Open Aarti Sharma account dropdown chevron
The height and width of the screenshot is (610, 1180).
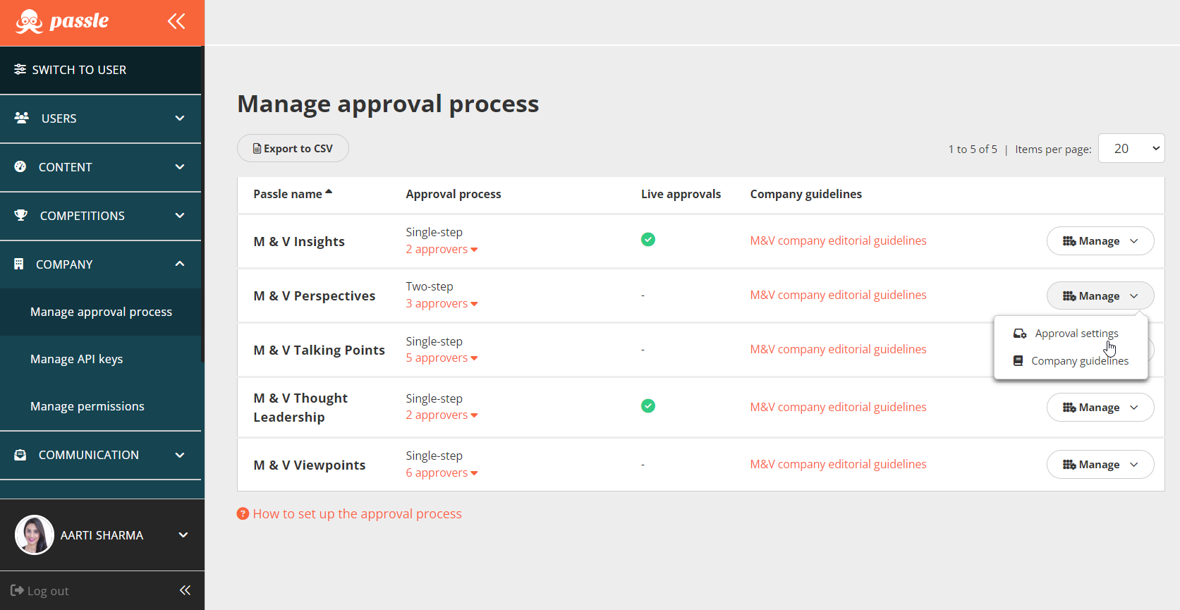tap(183, 535)
